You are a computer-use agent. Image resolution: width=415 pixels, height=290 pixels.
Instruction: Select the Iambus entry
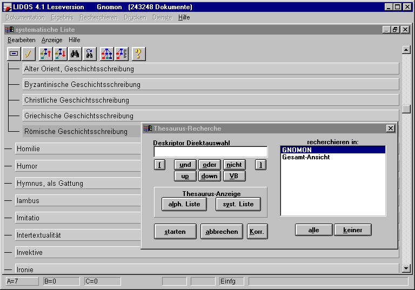(x=78, y=200)
